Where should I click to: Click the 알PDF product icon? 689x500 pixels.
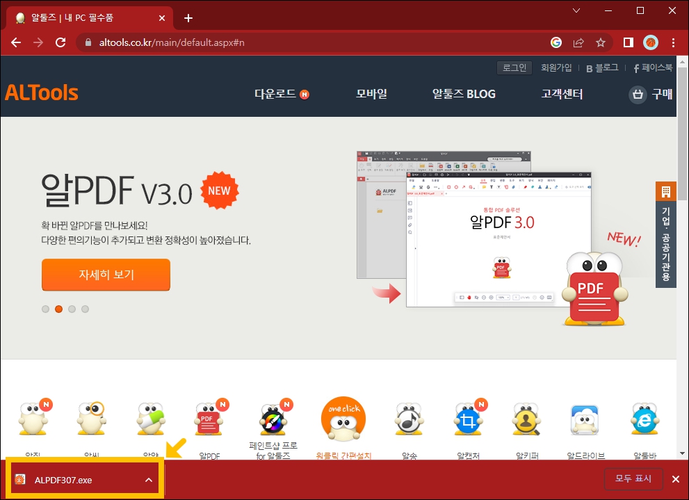click(x=209, y=419)
